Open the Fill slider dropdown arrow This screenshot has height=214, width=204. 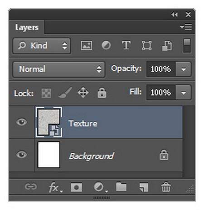tap(184, 92)
